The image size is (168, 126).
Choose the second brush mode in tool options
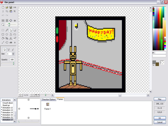tap(8, 49)
